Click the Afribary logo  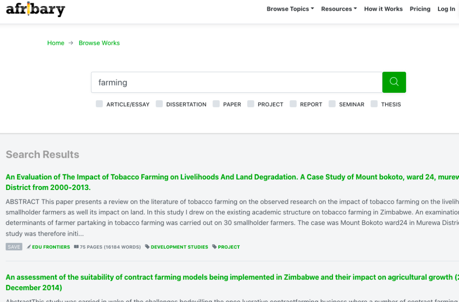(35, 9)
